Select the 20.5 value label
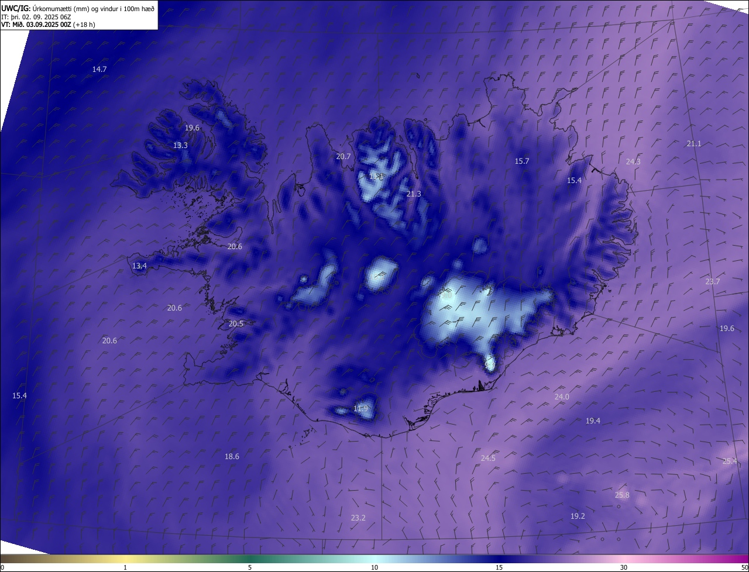Screen dimensions: 749x572 pos(236,323)
